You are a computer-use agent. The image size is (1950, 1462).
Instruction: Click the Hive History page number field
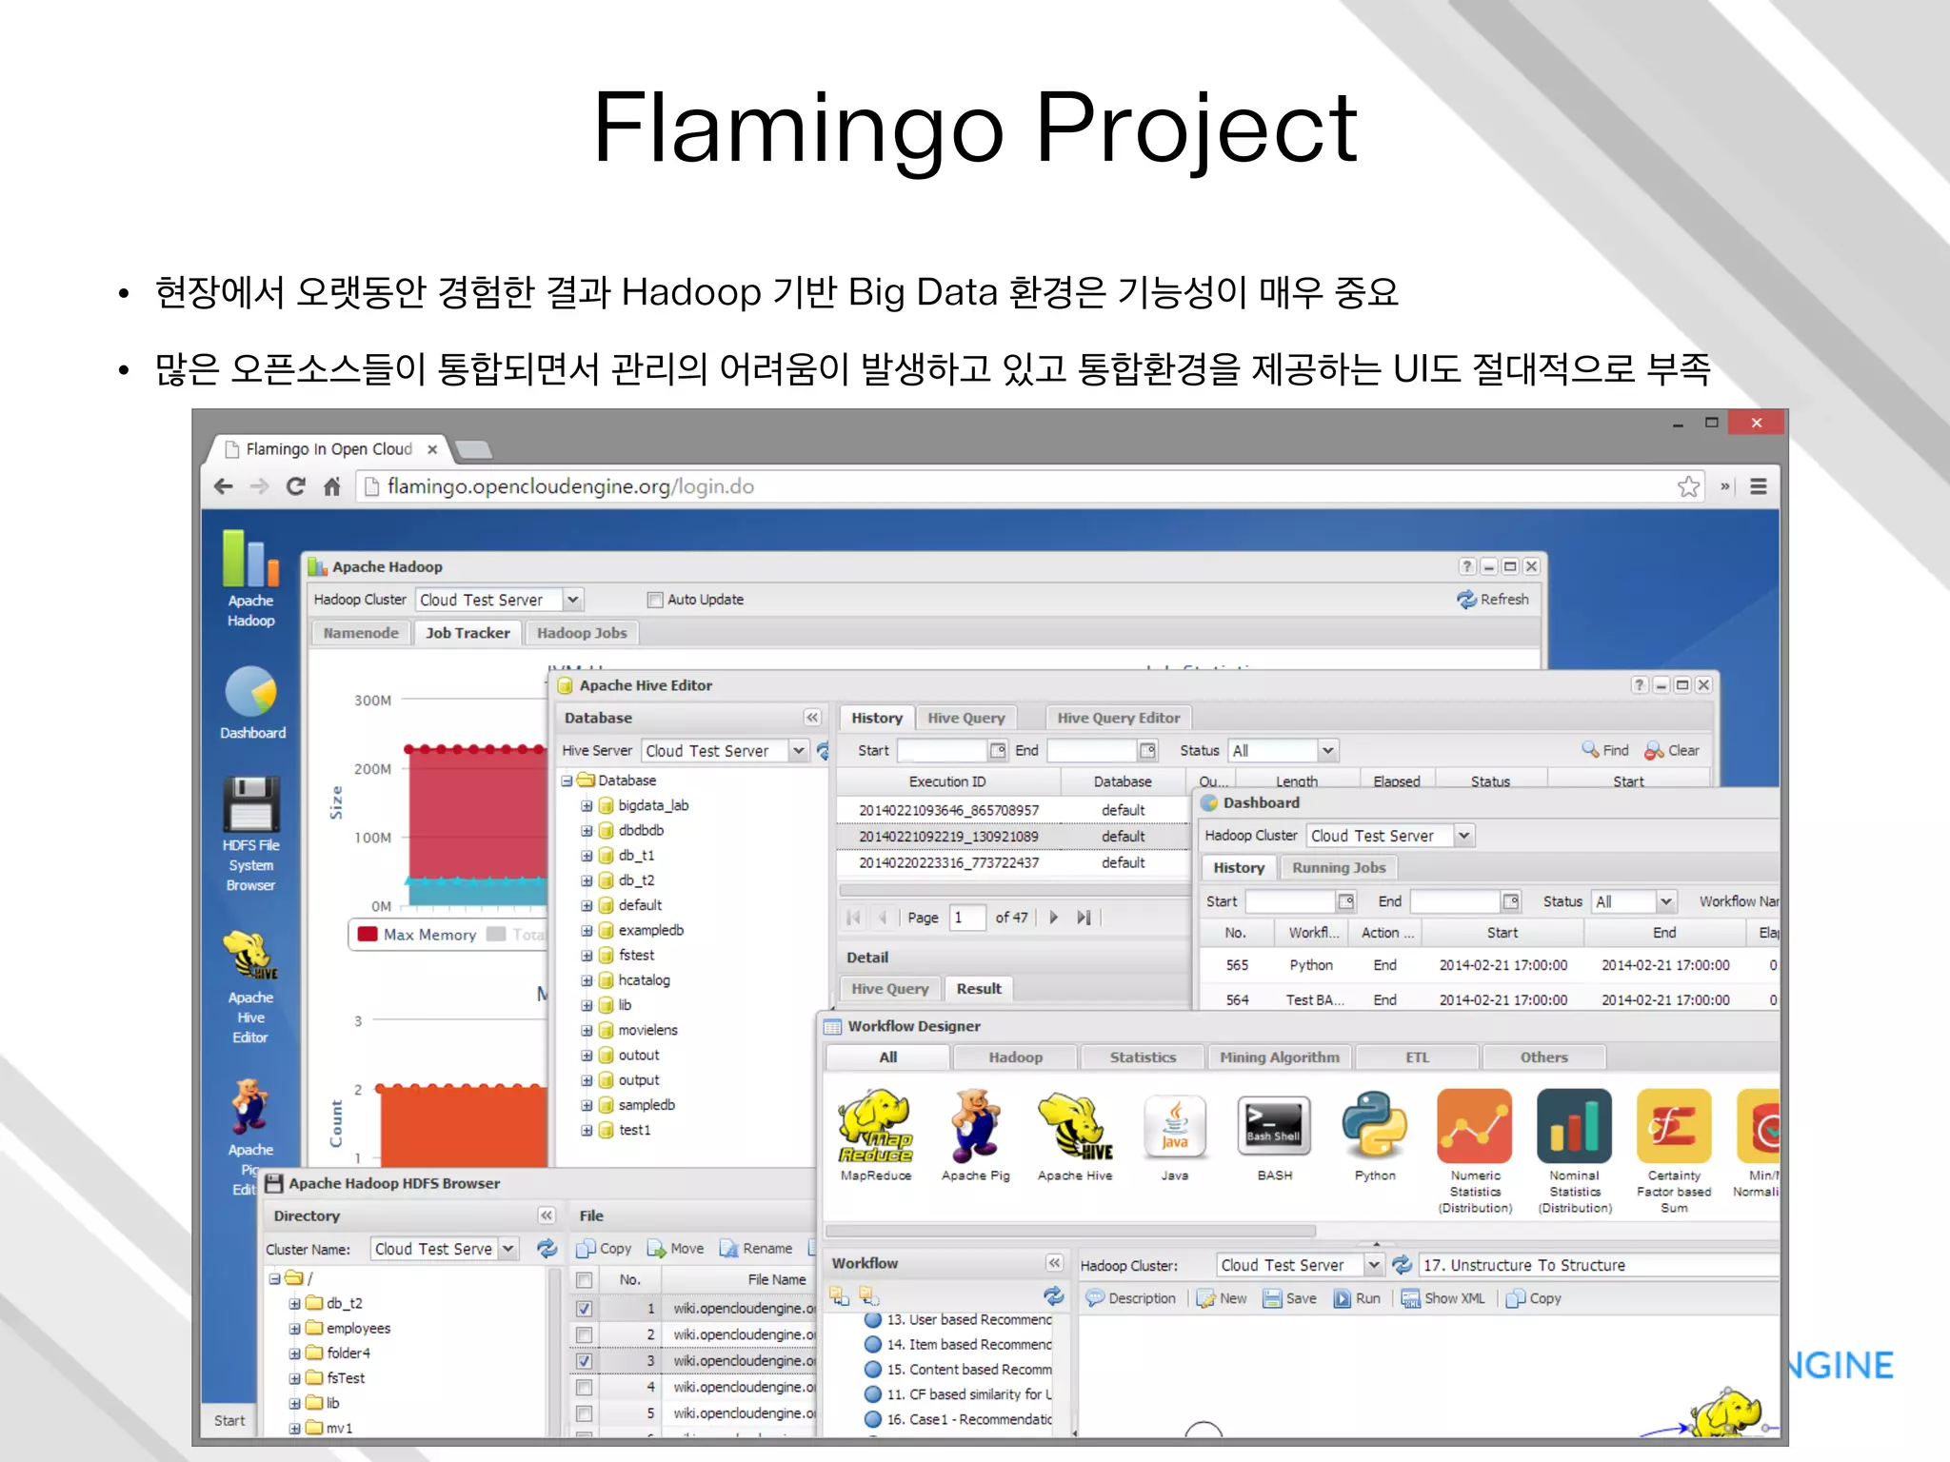coord(965,918)
